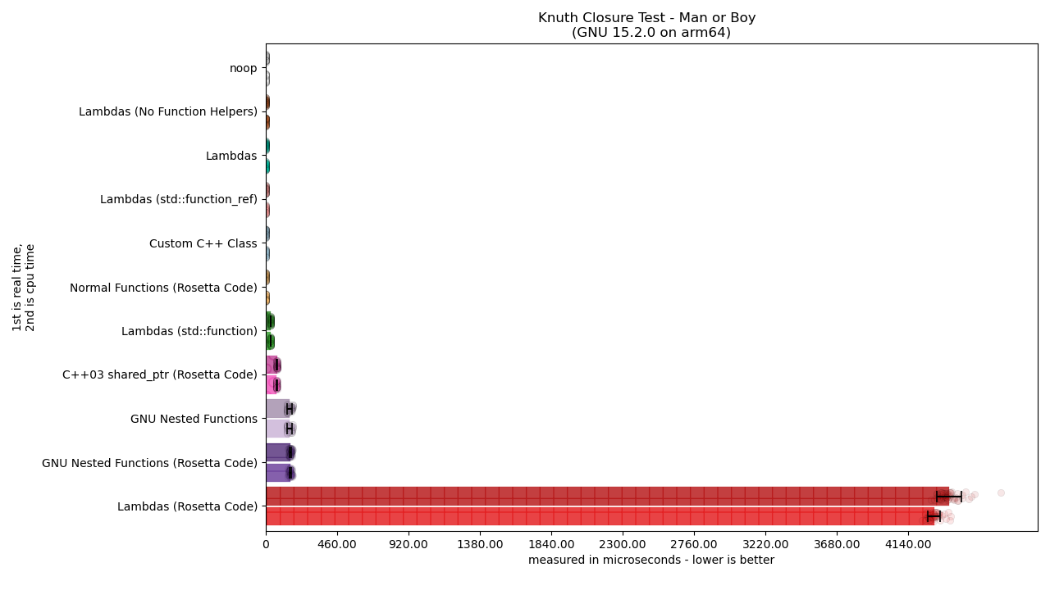Screen dimensions: 1050x590
Task: Click the 'Lambdas (std::function)' axis label
Action: pos(189,331)
